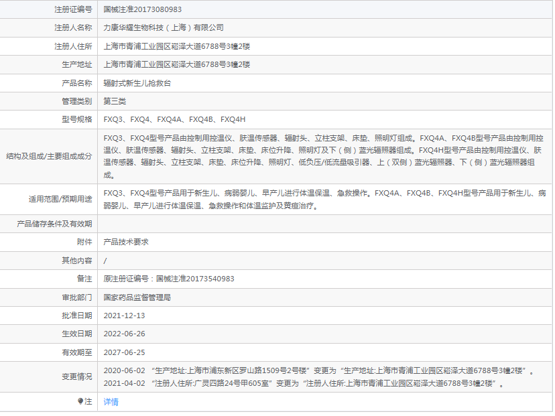Click the 其他内容 label
This screenshot has height=416, width=555.
pyautogui.click(x=77, y=261)
